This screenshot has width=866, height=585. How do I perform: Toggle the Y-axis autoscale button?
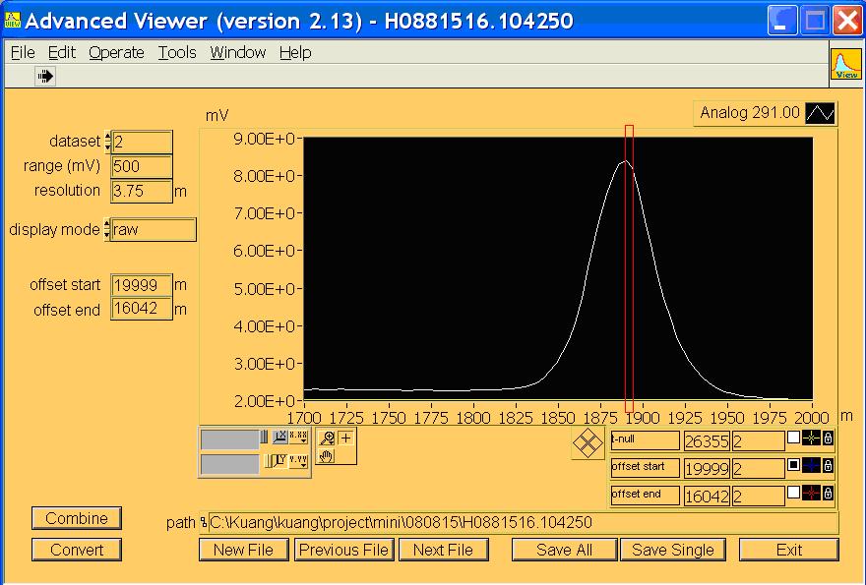point(280,460)
